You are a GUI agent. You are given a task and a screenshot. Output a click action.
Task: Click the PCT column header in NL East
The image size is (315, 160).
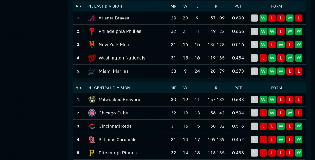(238, 6)
